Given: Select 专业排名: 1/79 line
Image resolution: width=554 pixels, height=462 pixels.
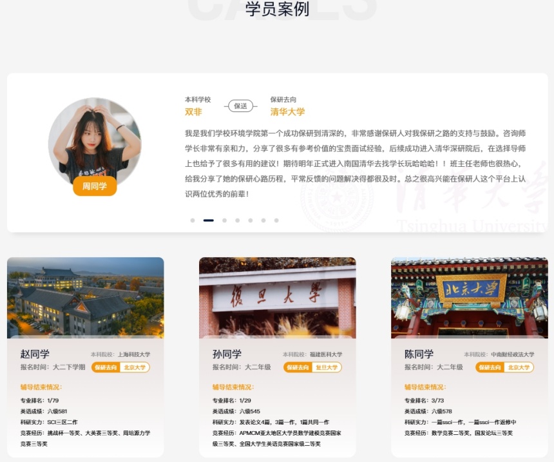Looking at the screenshot, I should (39, 401).
